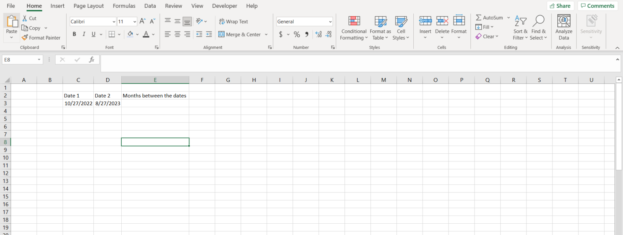Open Cell Styles gallery
Image resolution: width=623 pixels, height=235 pixels.
click(x=401, y=28)
